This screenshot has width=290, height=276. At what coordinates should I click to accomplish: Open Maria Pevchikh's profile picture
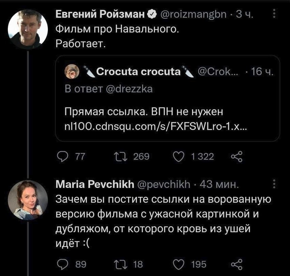[28, 200]
